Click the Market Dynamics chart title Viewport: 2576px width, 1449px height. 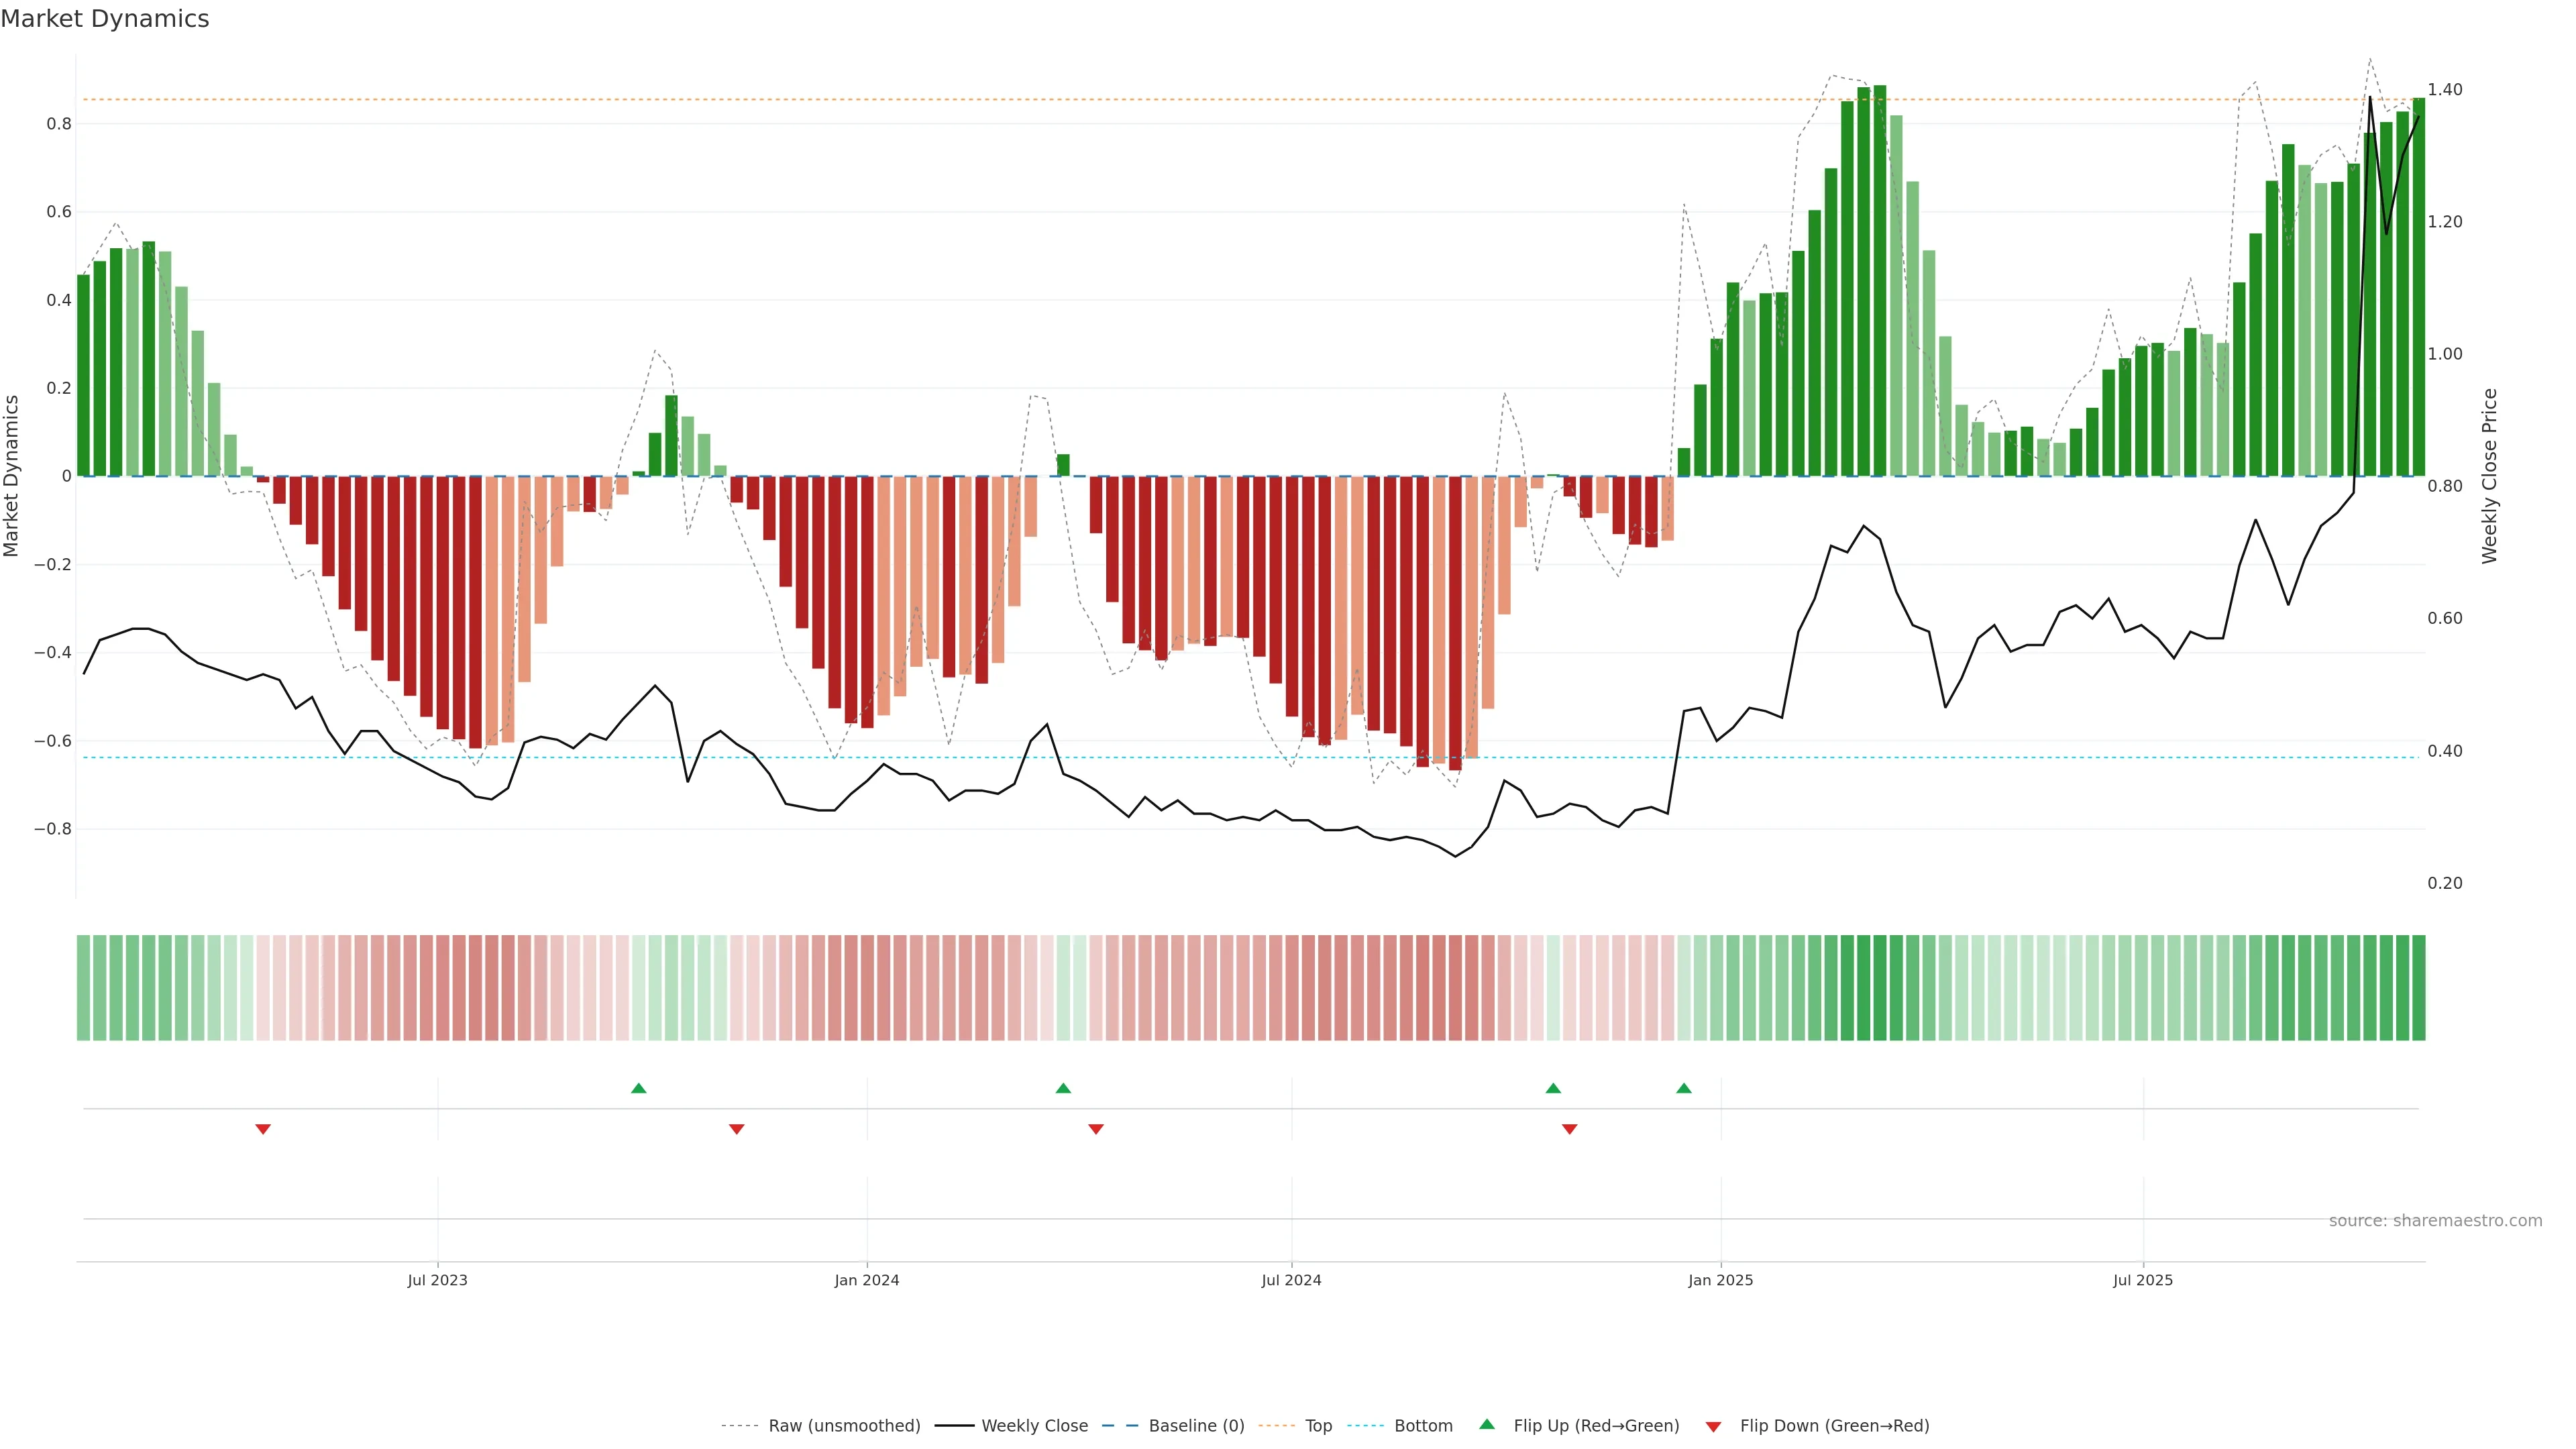(x=105, y=19)
